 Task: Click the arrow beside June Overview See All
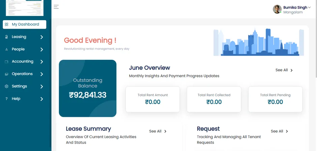[x=291, y=70]
